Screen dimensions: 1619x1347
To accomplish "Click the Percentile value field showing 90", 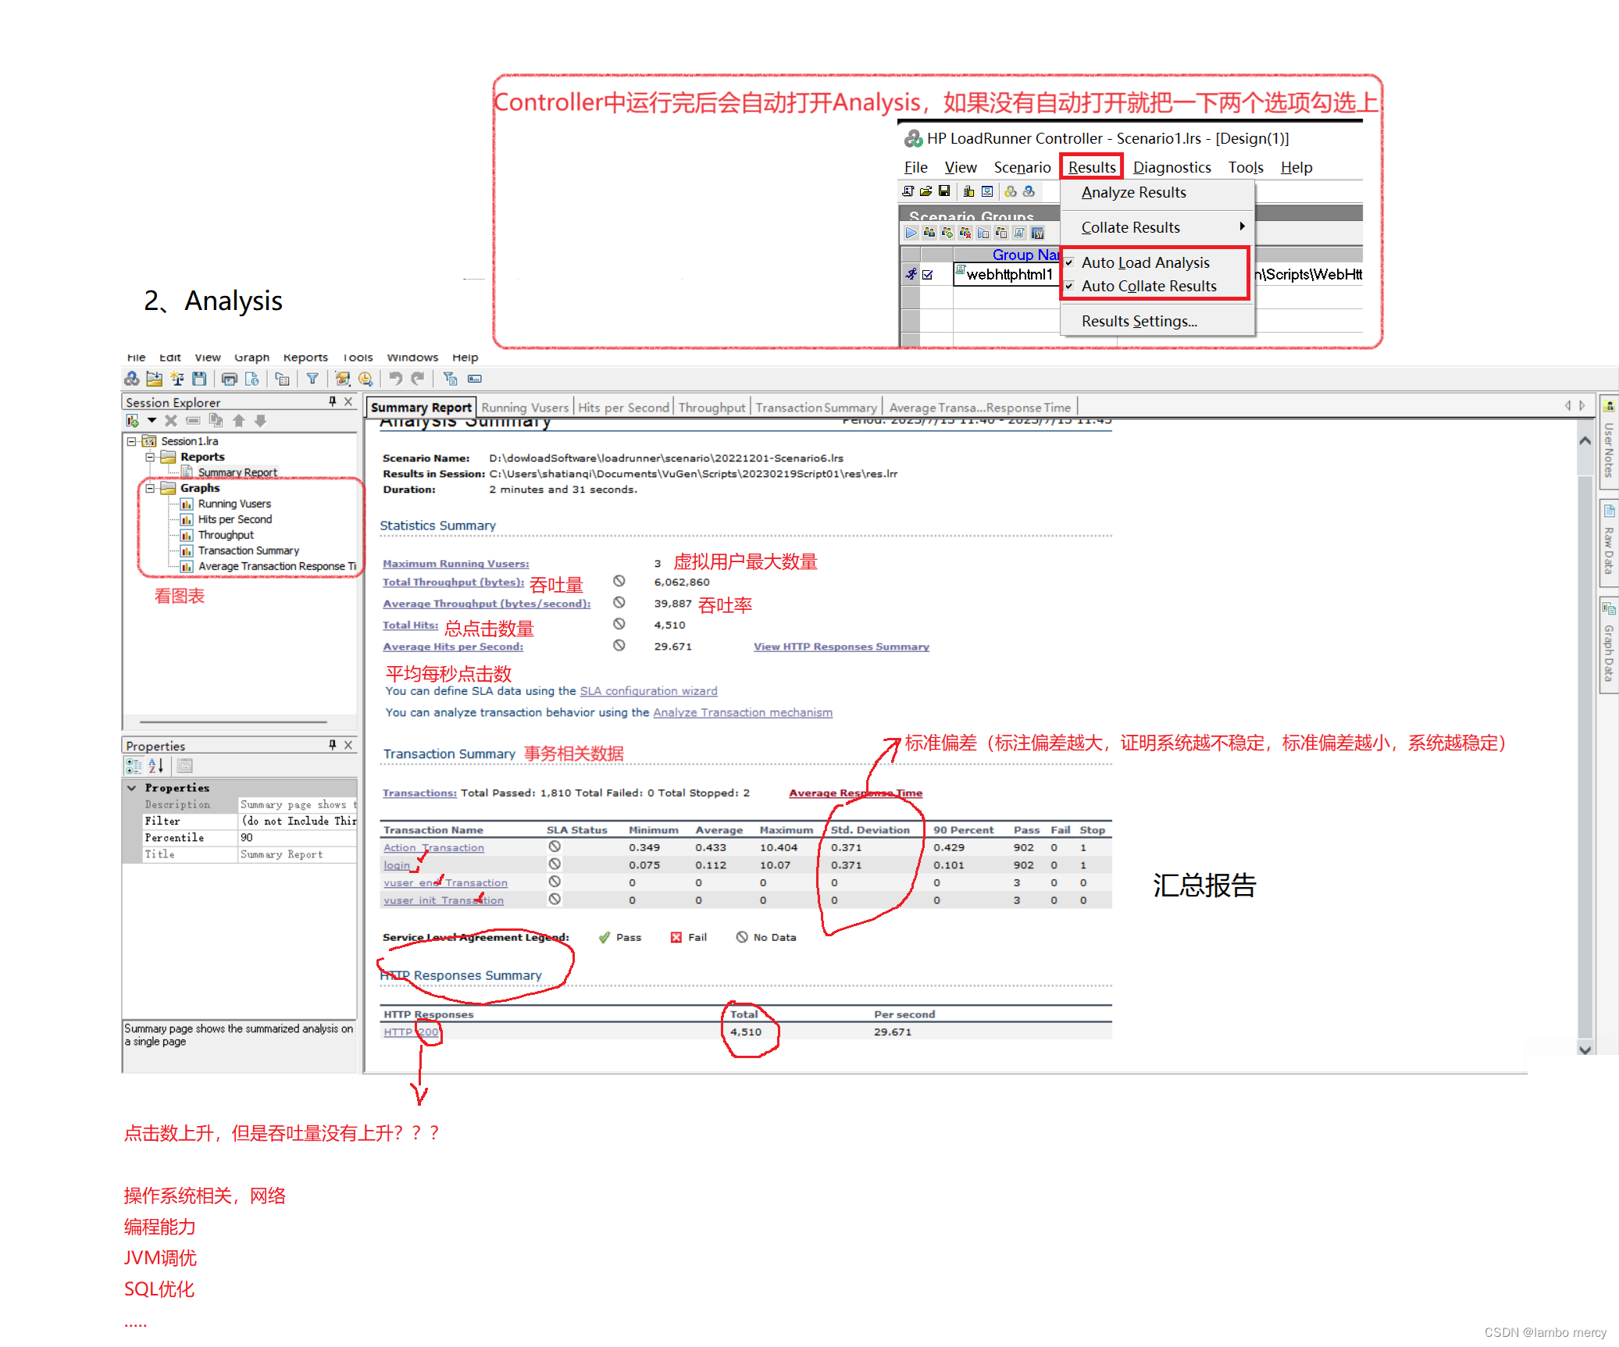I will [297, 838].
